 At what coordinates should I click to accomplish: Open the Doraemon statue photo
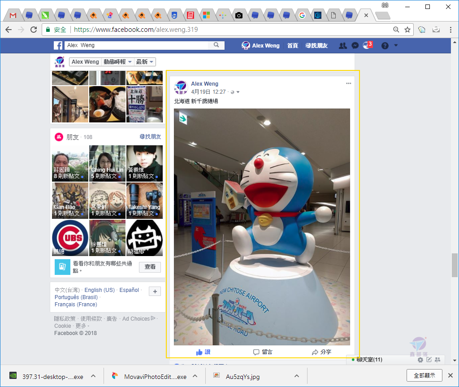pos(262,227)
